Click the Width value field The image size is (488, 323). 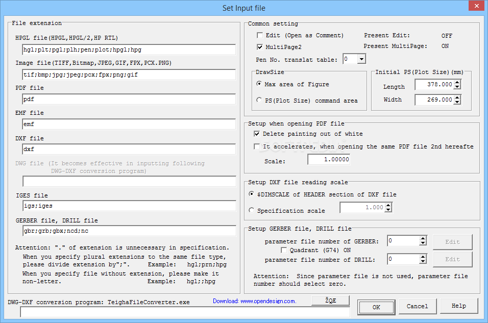point(434,100)
